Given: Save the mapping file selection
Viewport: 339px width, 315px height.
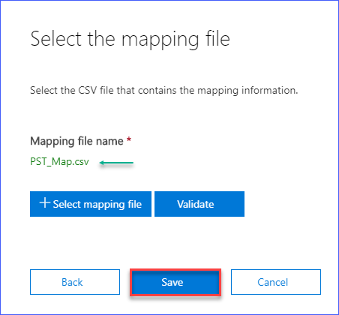Looking at the screenshot, I should [x=175, y=282].
